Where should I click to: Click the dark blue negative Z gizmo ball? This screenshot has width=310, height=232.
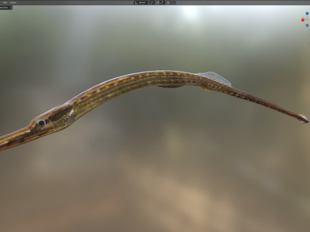coord(307,25)
